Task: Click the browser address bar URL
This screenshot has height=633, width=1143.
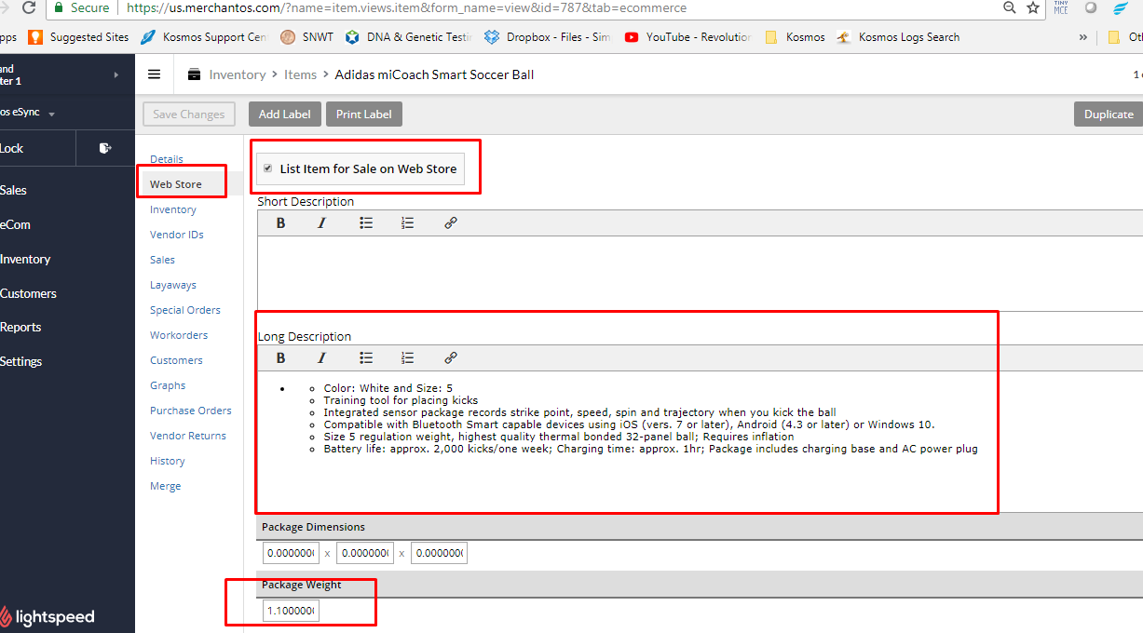Action: tap(406, 7)
